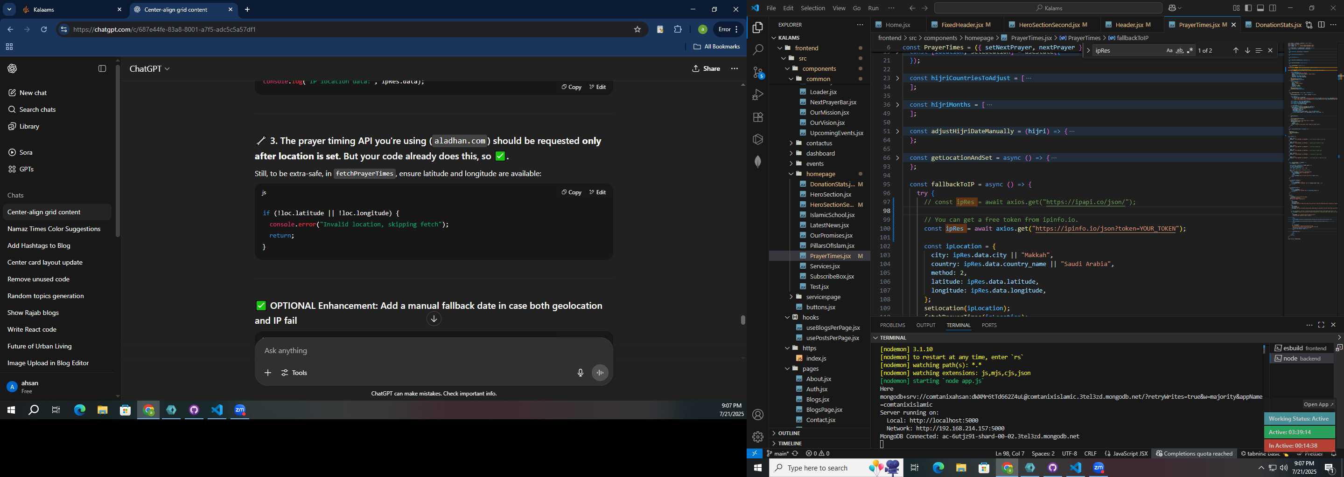Toggle Primary Side Bar layout button
Viewport: 1344px width, 477px height.
pos(1248,8)
